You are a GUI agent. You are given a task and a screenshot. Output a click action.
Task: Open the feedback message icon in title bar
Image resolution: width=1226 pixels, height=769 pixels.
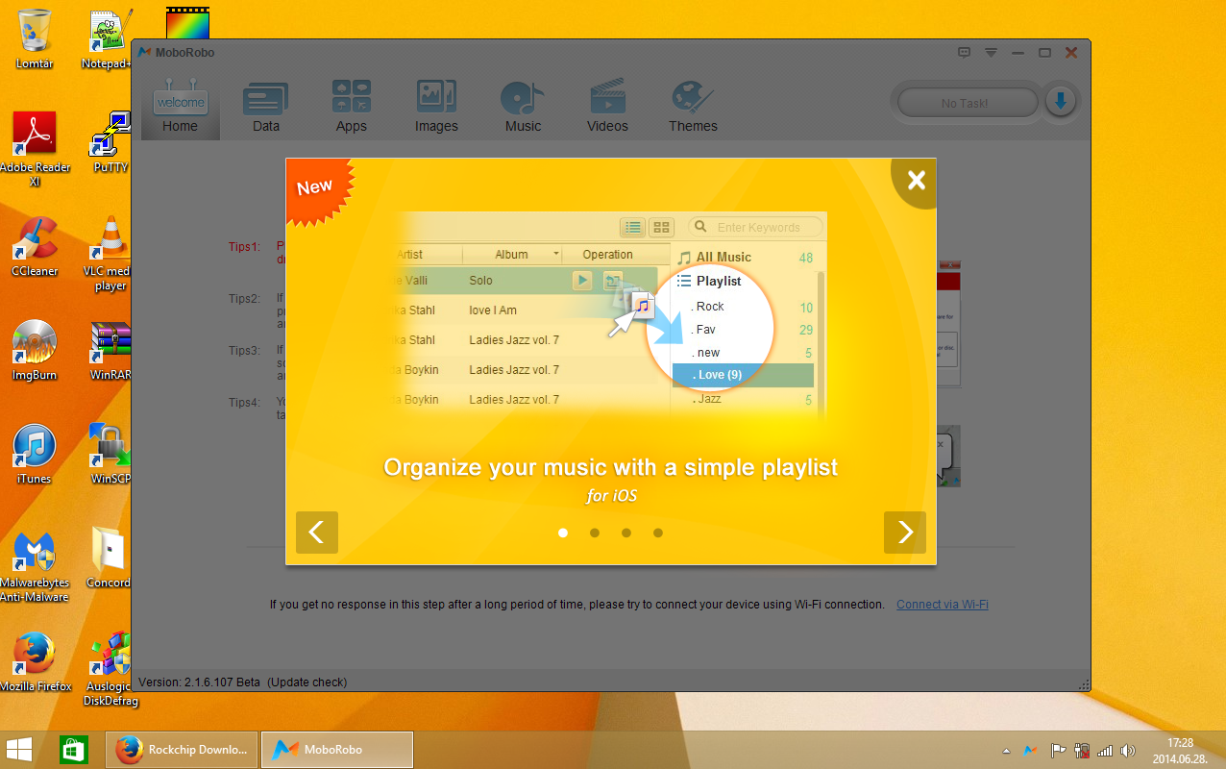965,53
